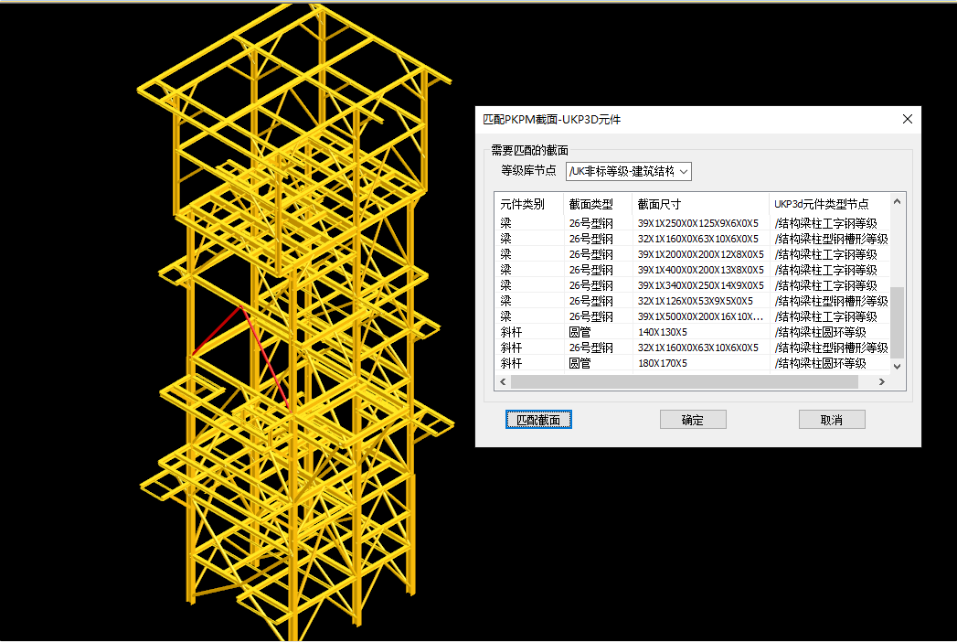Cancel the dialog with 取消
This screenshot has height=642, width=957.
click(x=831, y=420)
